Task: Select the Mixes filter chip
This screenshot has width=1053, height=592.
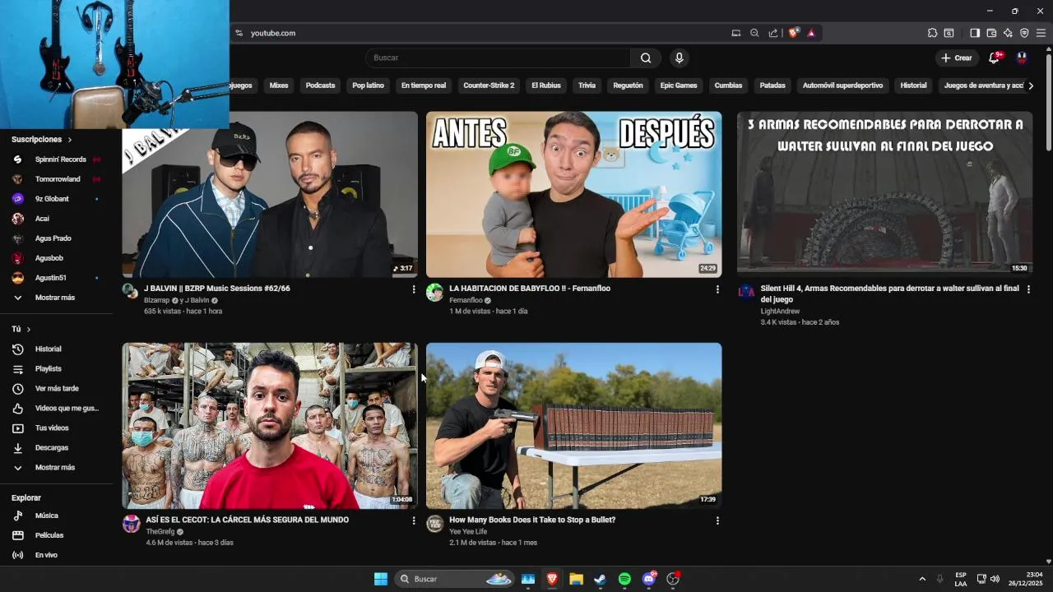Action: pos(279,86)
